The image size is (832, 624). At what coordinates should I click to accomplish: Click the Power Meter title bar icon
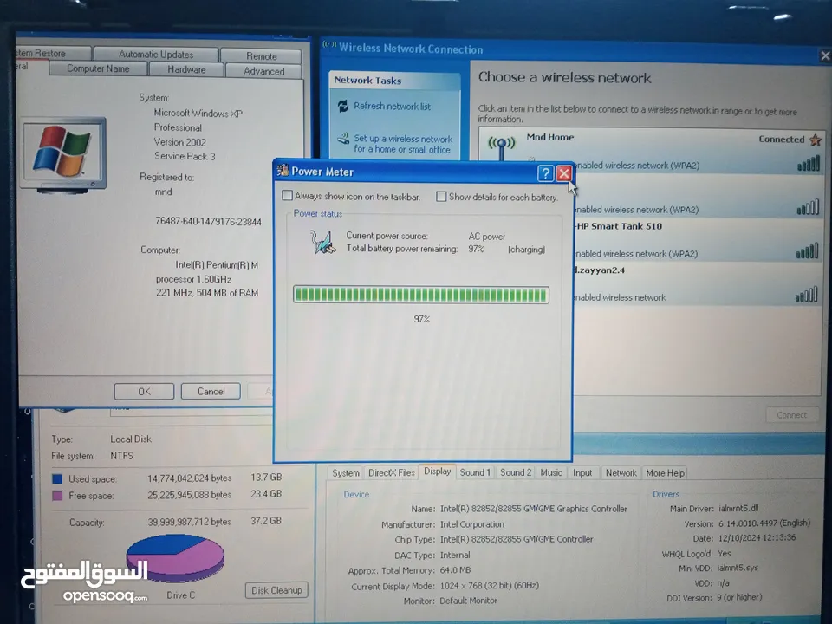point(283,171)
